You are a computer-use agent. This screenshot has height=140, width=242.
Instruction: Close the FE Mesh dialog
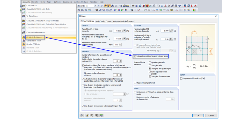(x=216, y=16)
